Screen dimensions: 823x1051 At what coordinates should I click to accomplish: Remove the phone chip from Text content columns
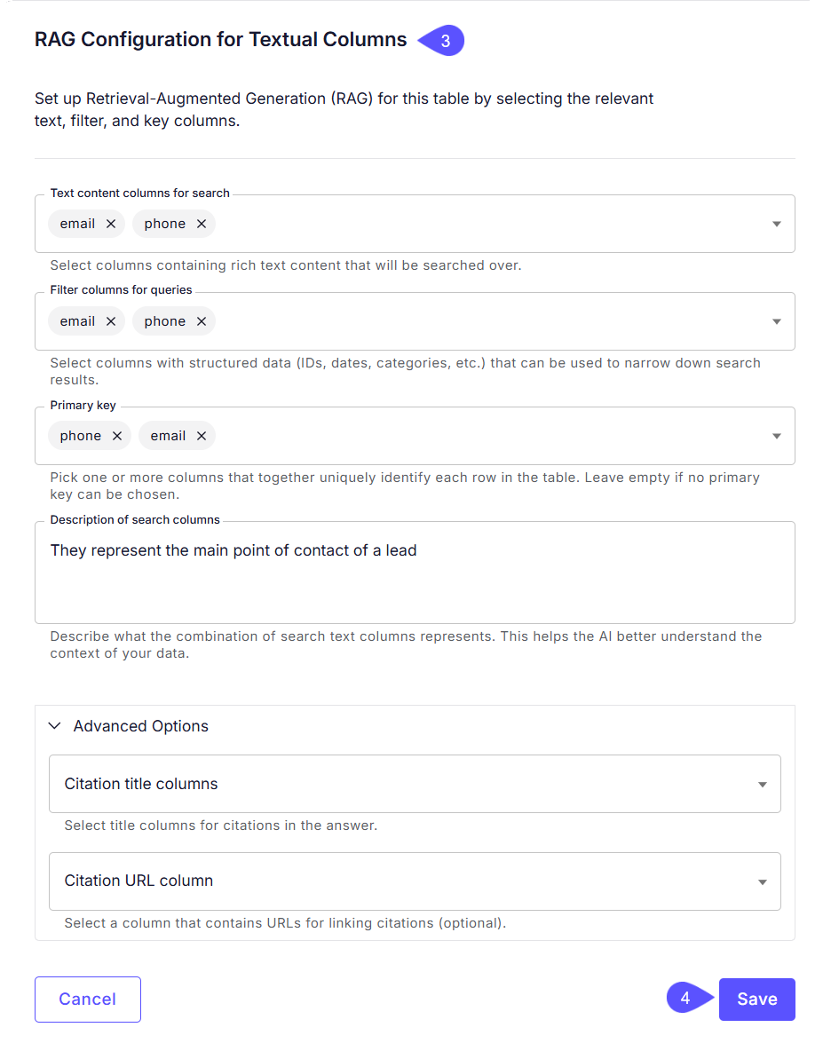coord(202,224)
